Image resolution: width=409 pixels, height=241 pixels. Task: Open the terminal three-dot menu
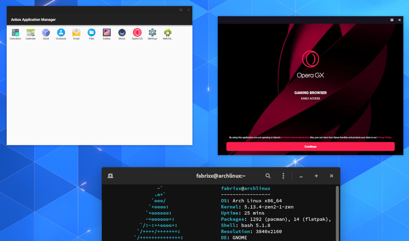(x=283, y=176)
